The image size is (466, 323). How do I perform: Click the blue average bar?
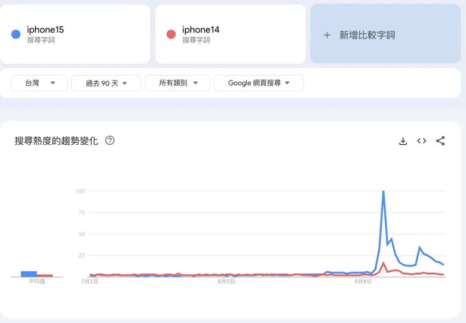click(29, 274)
